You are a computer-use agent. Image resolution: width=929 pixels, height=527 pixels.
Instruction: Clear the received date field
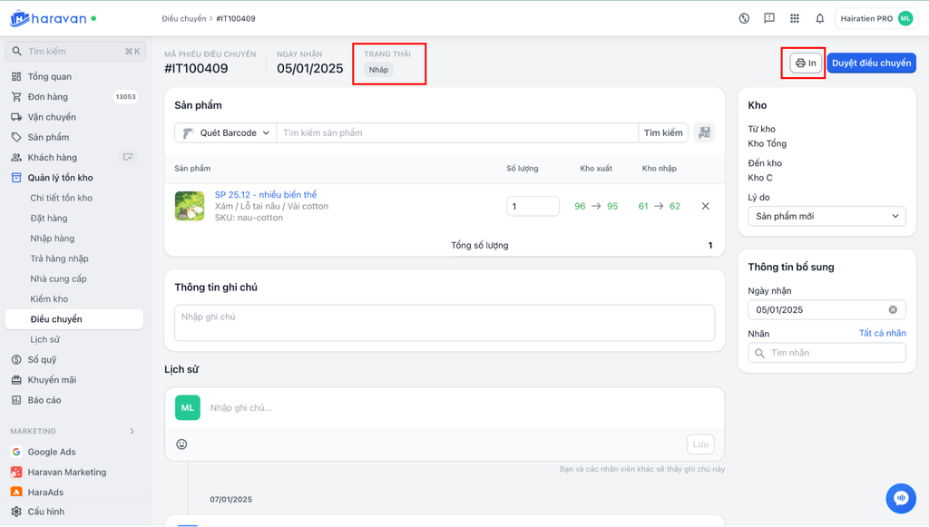tap(893, 310)
